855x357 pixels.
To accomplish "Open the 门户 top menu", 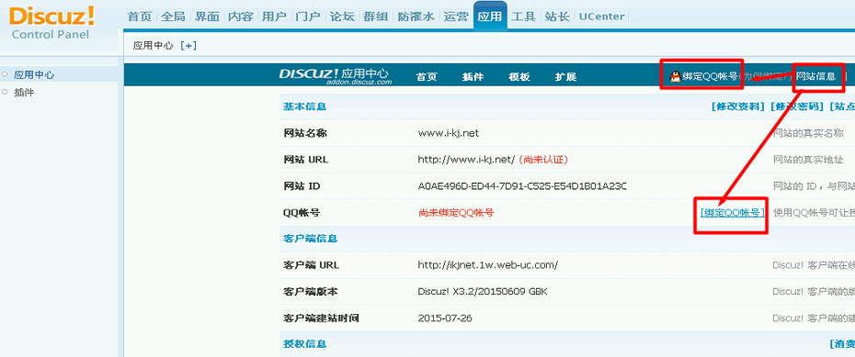I will [x=308, y=17].
